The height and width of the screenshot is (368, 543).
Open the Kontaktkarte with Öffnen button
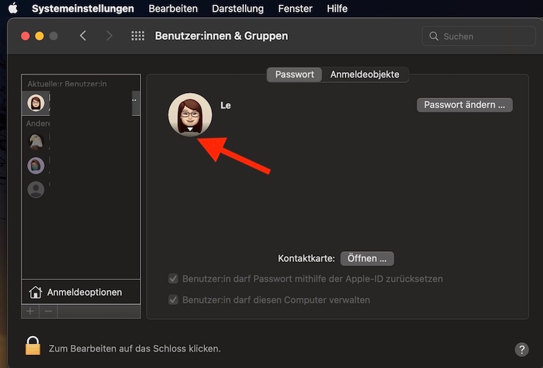point(367,259)
